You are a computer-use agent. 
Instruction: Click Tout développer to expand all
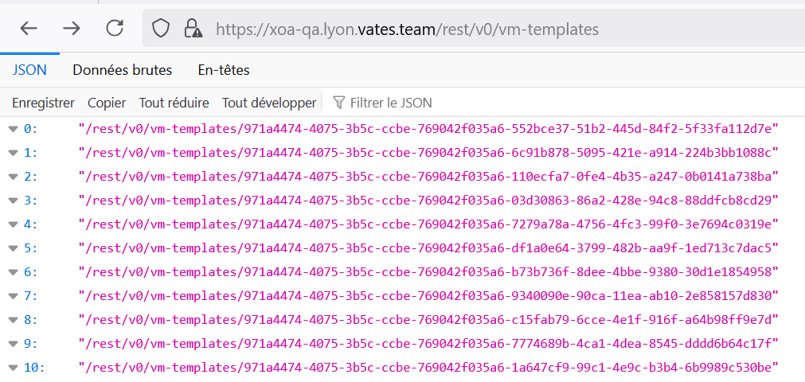[269, 103]
